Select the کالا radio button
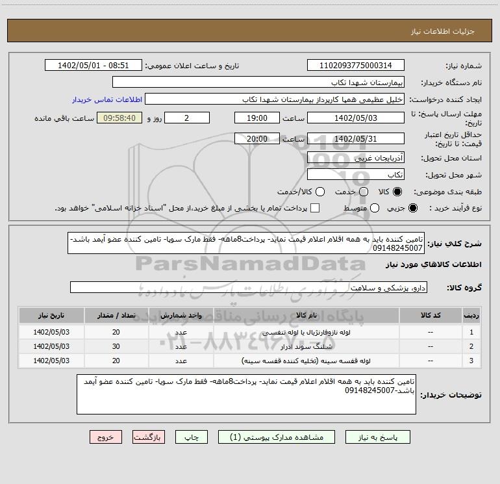This screenshot has height=484, width=500. 397,192
